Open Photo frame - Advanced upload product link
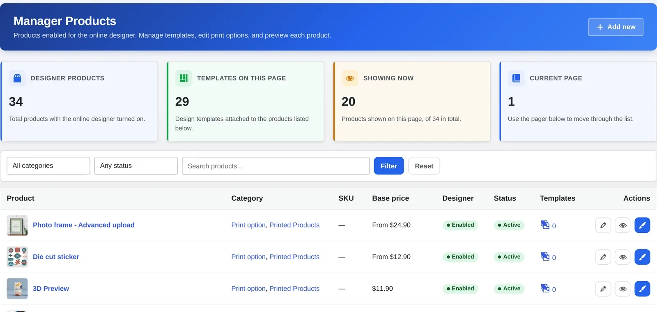 84,225
